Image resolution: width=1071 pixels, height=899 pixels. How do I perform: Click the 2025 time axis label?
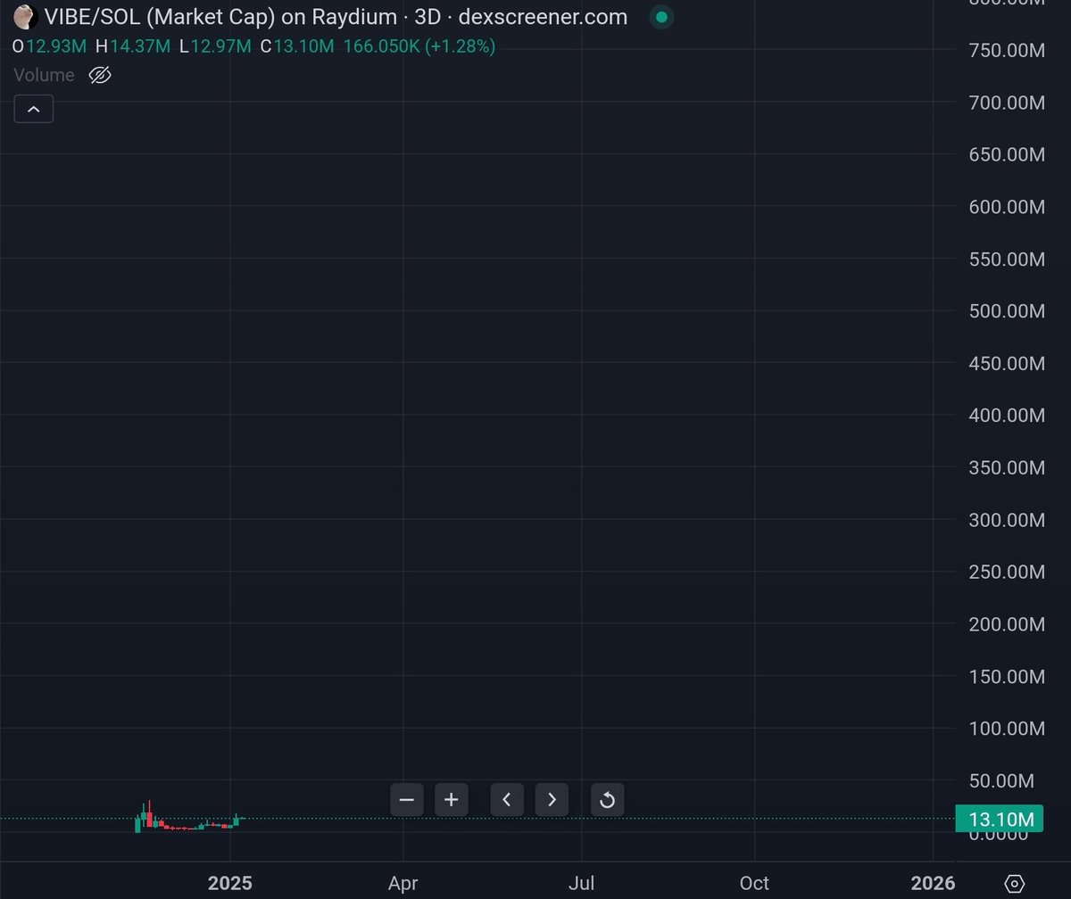click(229, 883)
